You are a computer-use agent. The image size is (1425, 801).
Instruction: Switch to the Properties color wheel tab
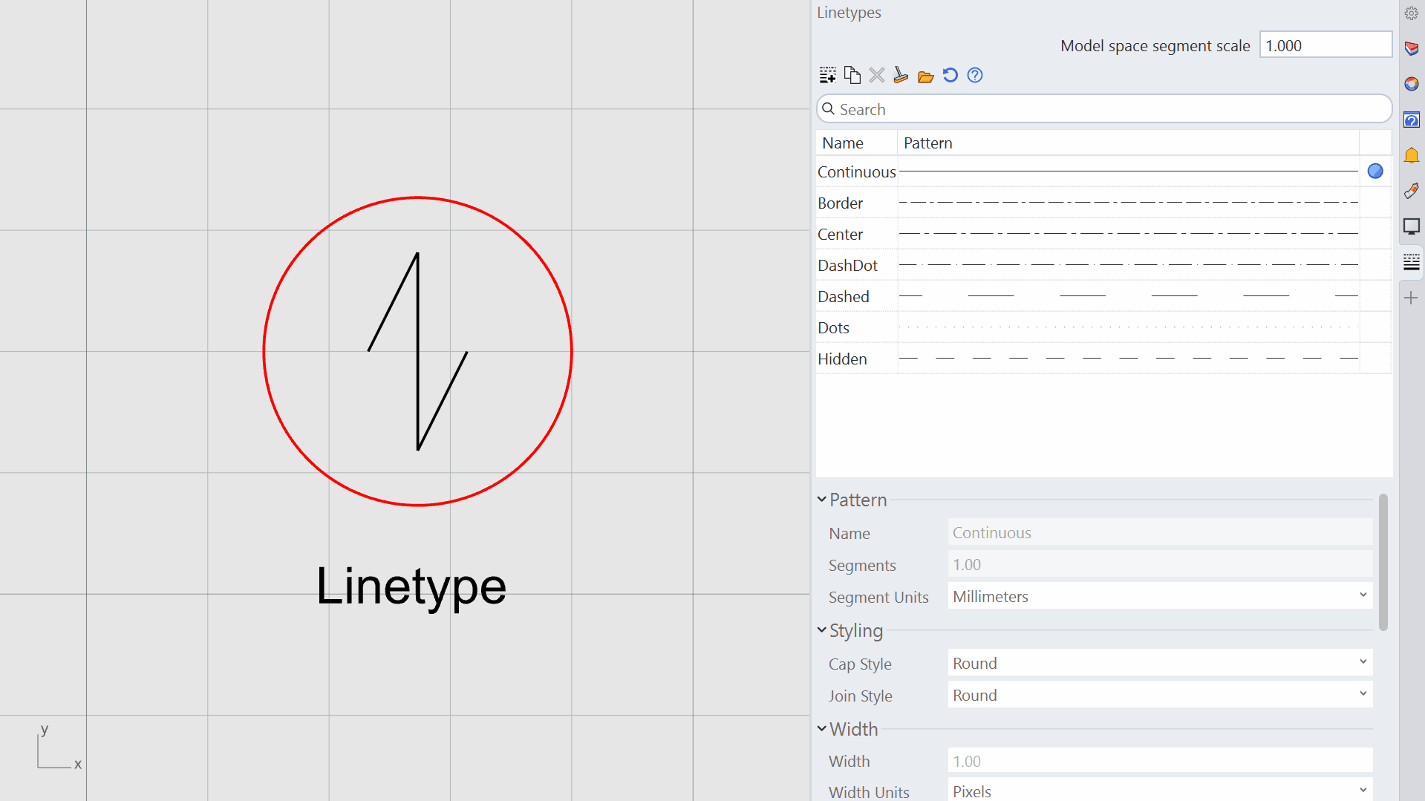[1412, 84]
